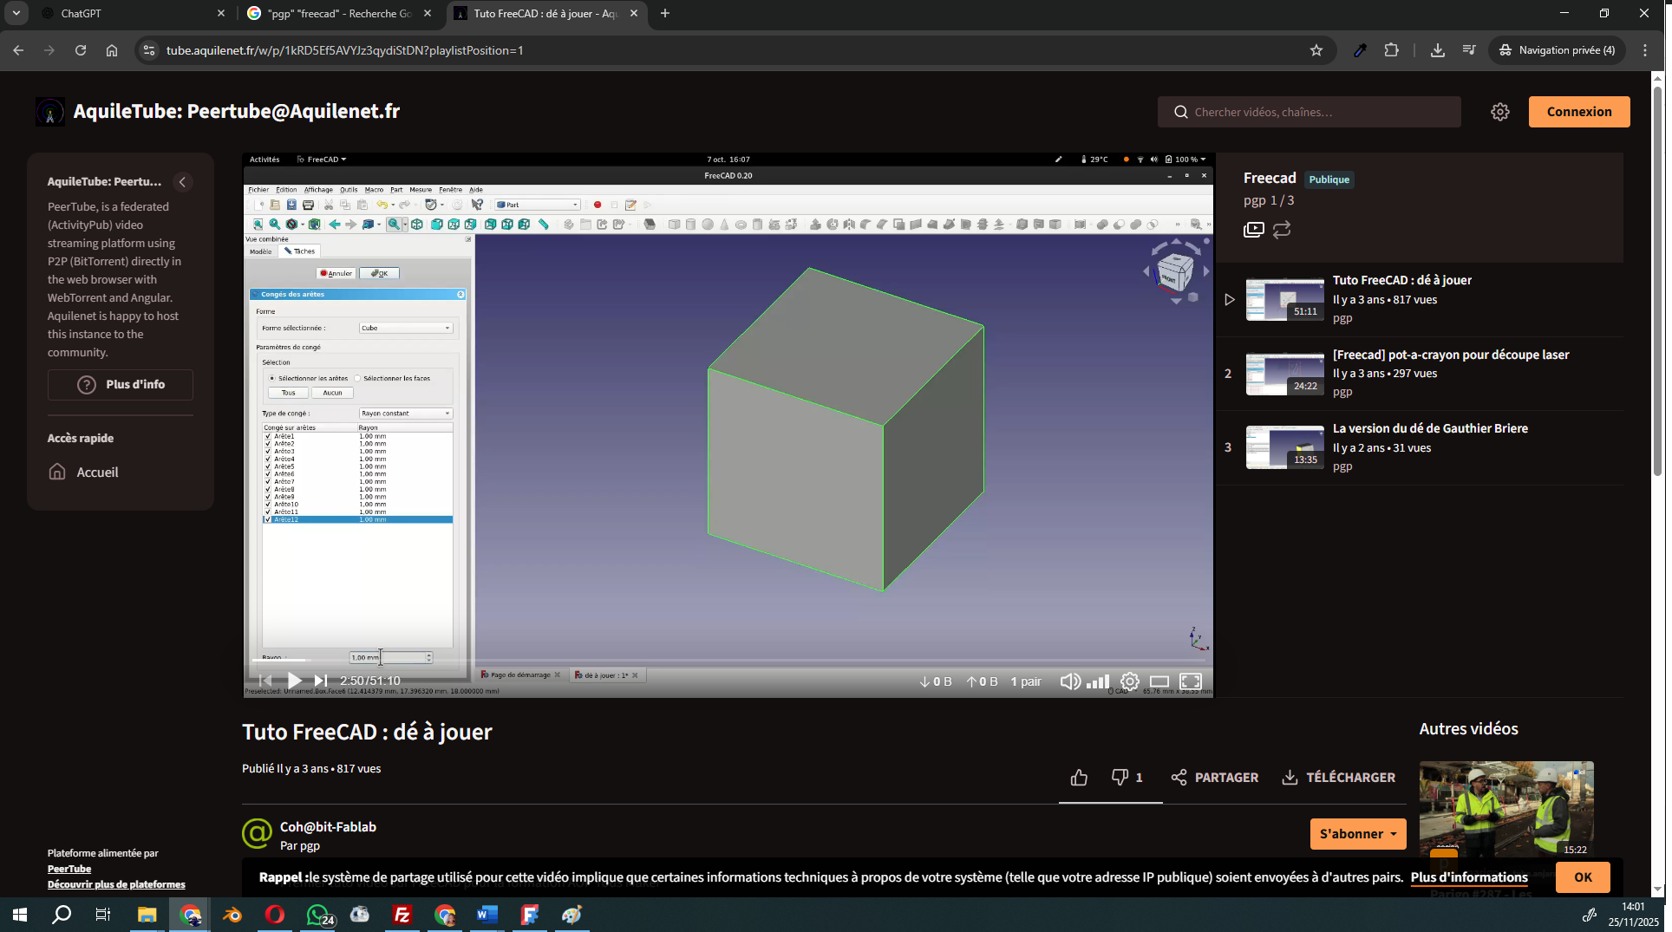This screenshot has width=1672, height=932.
Task: Skip to the next playlist video
Action: [321, 681]
